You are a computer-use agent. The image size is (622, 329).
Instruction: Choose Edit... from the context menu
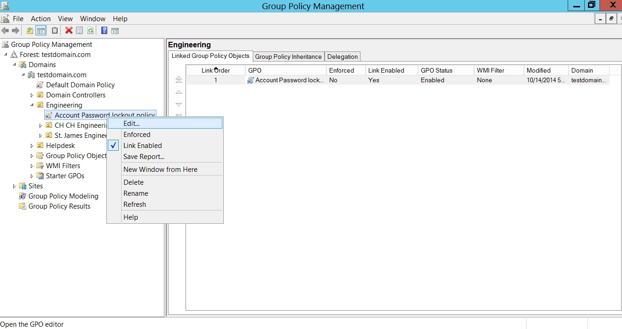click(x=131, y=124)
